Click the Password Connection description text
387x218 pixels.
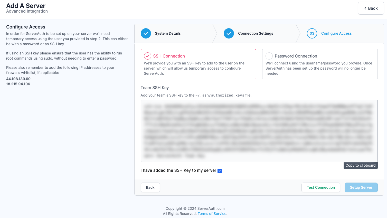click(319, 68)
